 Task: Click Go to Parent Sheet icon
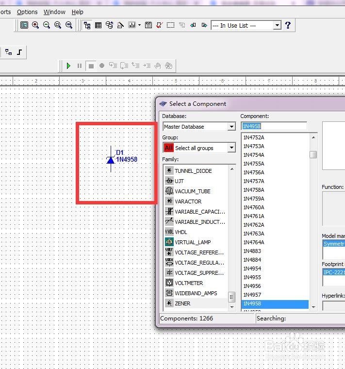pos(182,25)
